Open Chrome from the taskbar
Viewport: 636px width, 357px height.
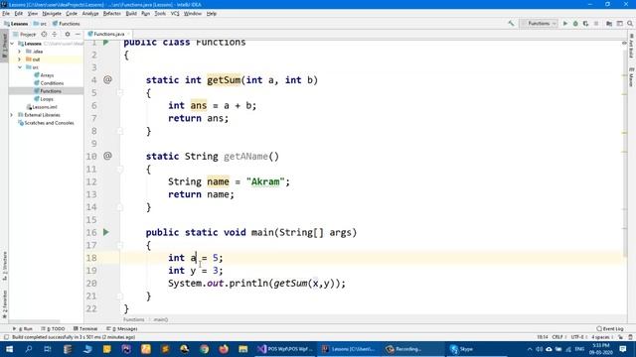point(204,349)
